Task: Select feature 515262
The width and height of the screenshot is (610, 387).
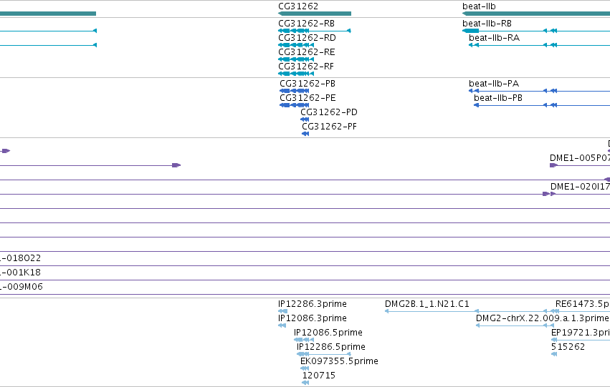Action: pos(568,347)
